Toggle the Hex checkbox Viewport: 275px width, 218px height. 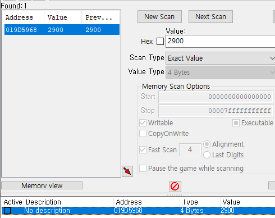160,41
